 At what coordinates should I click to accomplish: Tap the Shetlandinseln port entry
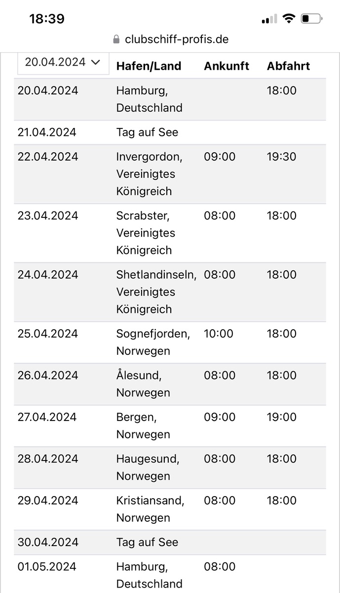coord(156,292)
